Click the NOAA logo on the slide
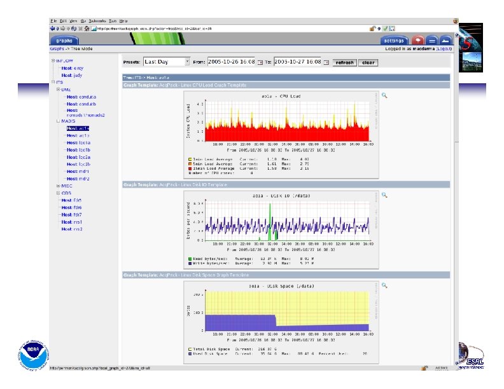This screenshot has width=504, height=389. pyautogui.click(x=33, y=355)
